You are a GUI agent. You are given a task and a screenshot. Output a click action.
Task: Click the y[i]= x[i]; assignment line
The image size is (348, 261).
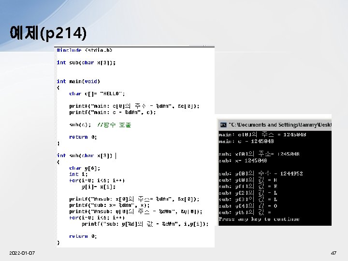[99, 187]
